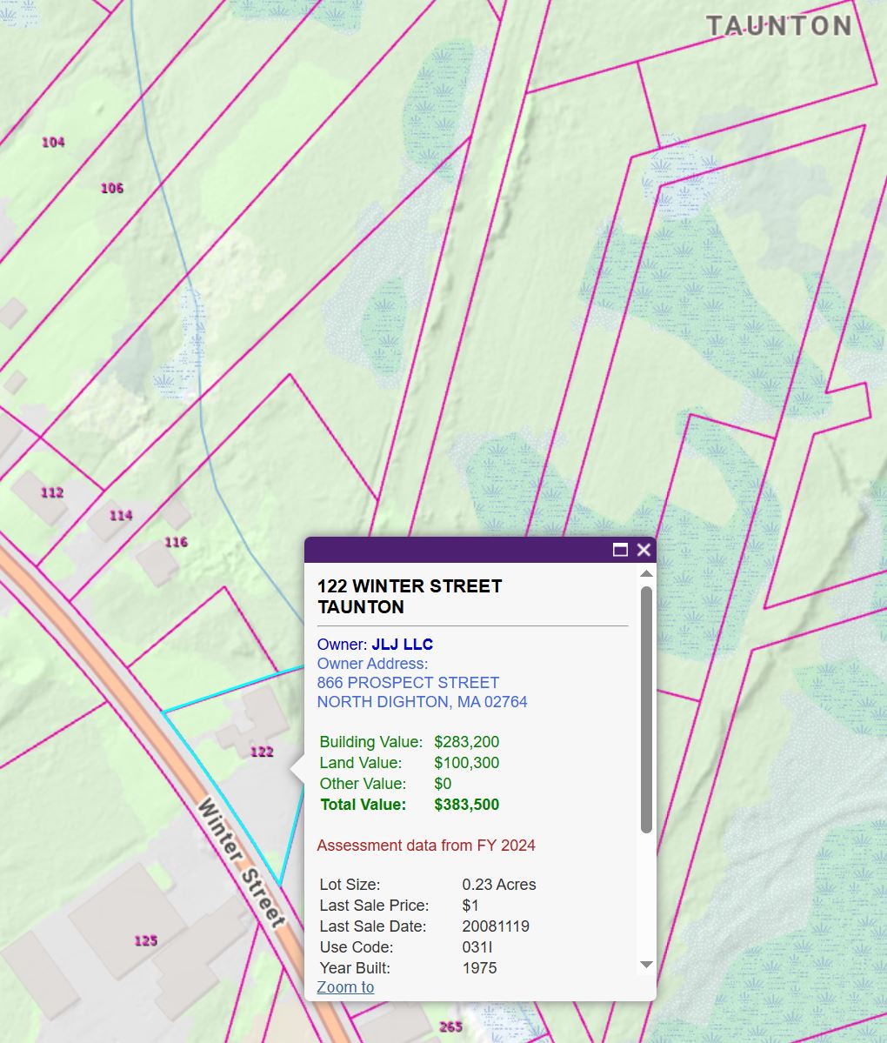Click the Zoom to link

pos(345,986)
